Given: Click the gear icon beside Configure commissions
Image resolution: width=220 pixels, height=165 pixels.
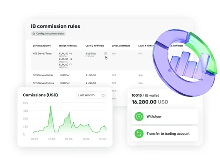Looking at the screenshot, I should coord(34,33).
